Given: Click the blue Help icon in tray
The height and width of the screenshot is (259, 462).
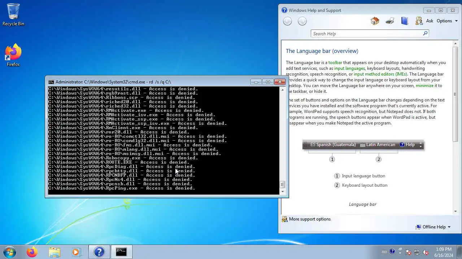Looking at the screenshot, I should 392,252.
